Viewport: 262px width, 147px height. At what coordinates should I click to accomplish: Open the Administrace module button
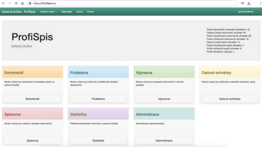(164, 141)
